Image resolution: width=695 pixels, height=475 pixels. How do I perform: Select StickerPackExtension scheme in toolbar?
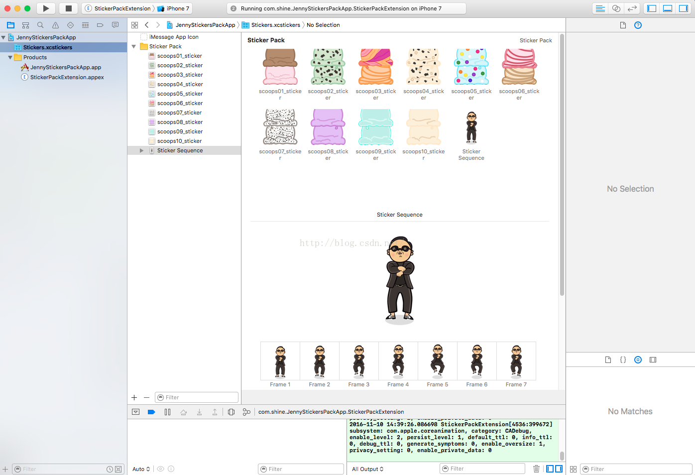pos(119,8)
